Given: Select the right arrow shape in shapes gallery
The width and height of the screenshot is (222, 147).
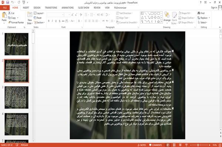Looking at the screenshot, I should click(x=152, y=18).
